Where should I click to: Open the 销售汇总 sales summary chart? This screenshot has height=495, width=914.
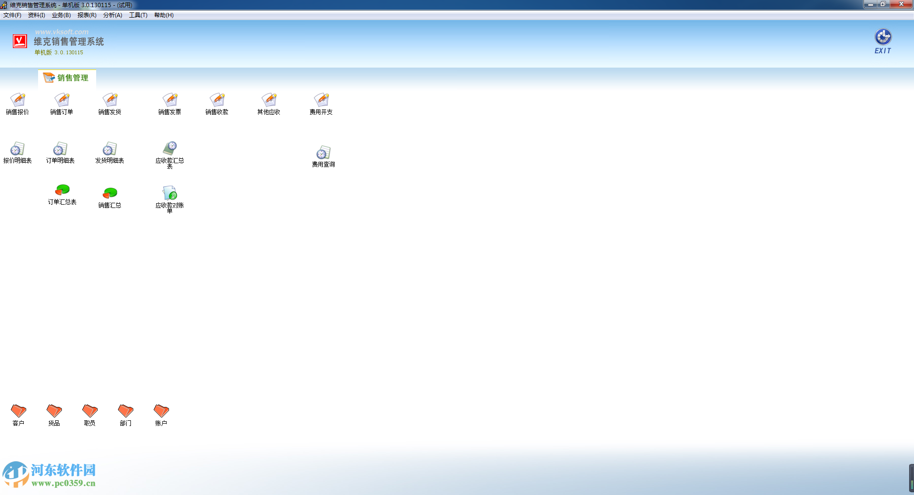coord(110,198)
